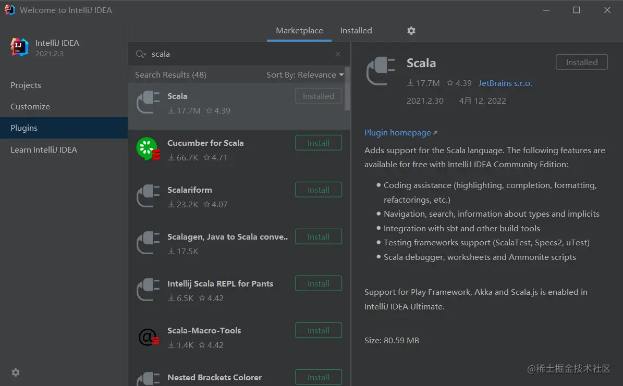The image size is (623, 386).
Task: Select the Nested Brackets Colorer title
Action: [x=215, y=377]
